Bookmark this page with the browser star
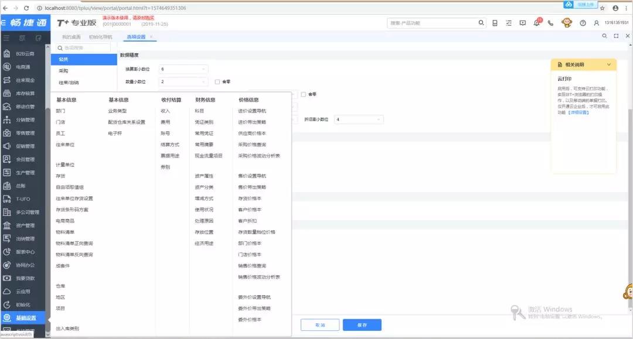The image size is (633, 339). [603, 8]
